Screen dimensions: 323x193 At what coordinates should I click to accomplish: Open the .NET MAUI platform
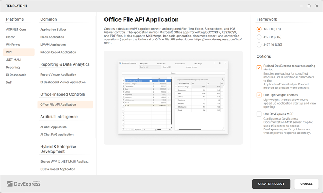click(x=19, y=60)
